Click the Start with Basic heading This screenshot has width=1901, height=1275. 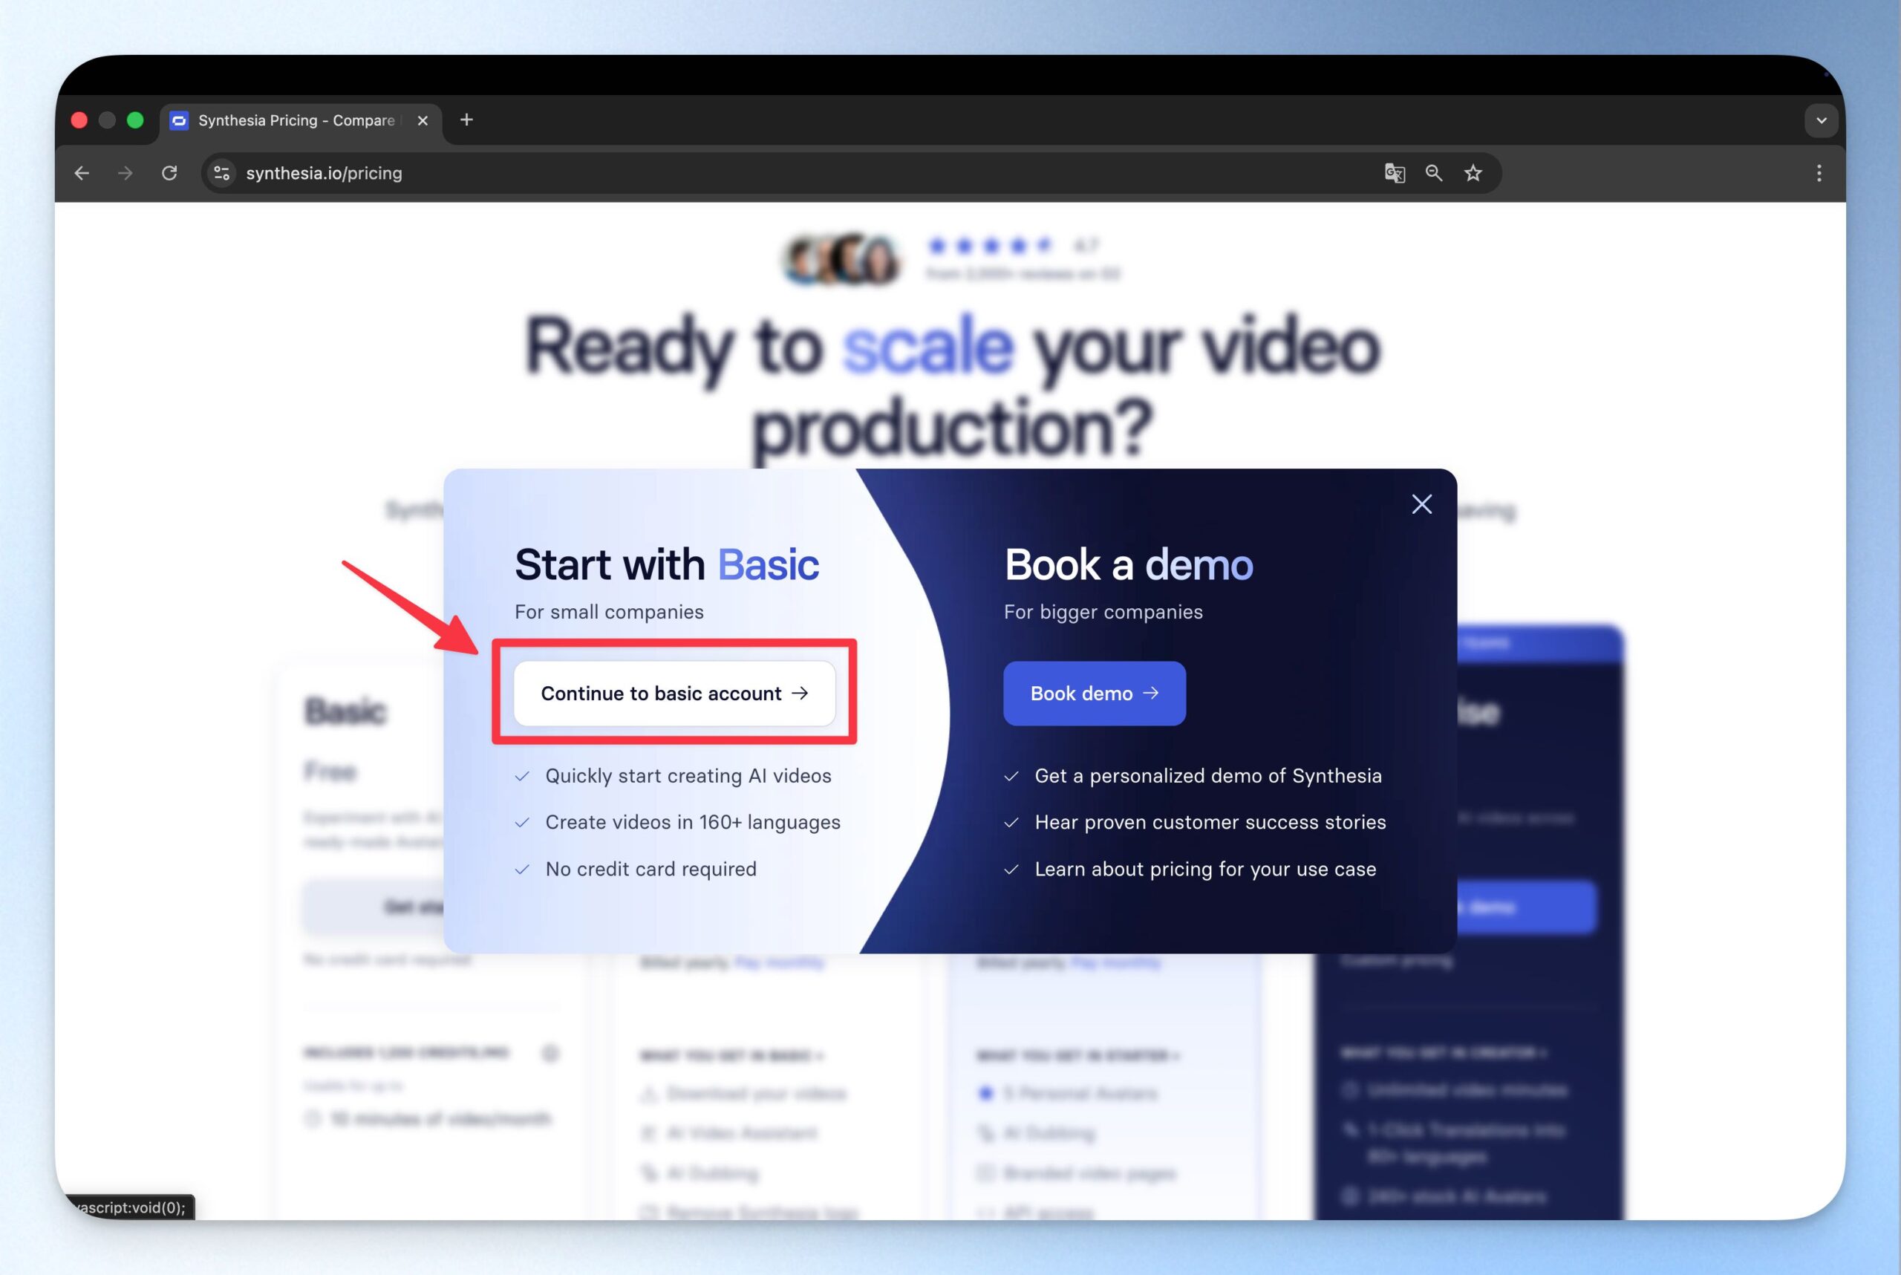tap(666, 564)
